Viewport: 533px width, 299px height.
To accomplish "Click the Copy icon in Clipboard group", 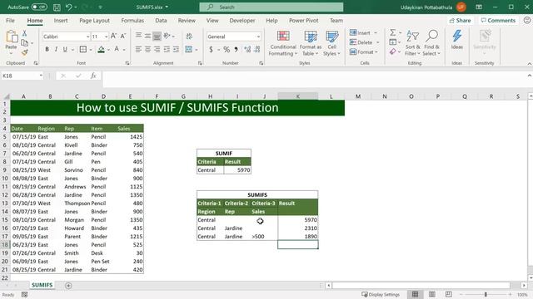I will pos(24,42).
